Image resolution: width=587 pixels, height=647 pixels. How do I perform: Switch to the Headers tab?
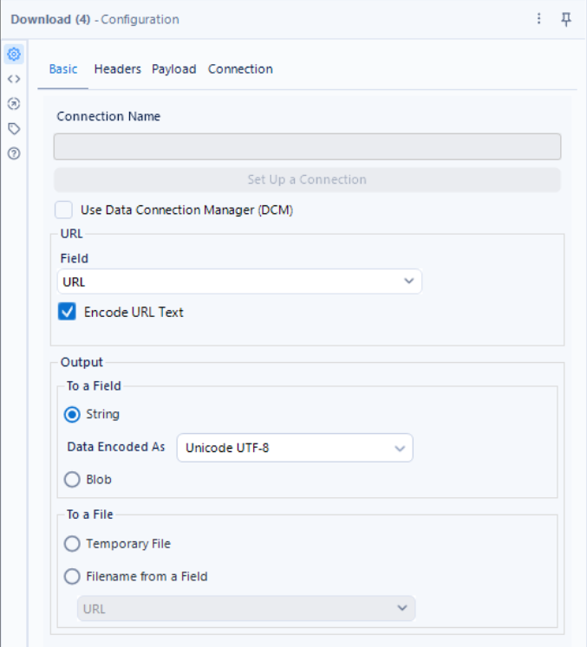pos(117,69)
